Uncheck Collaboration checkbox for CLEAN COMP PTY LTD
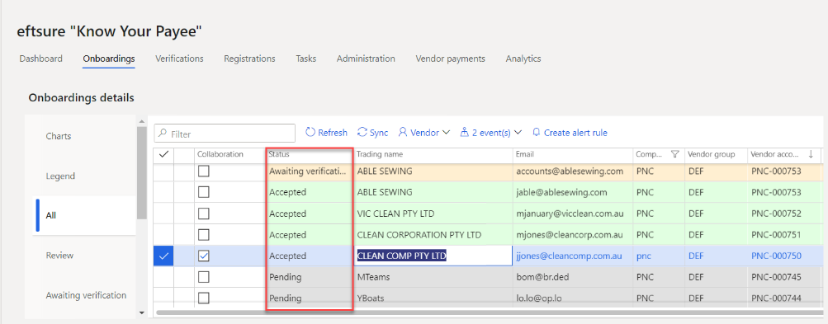 click(203, 256)
